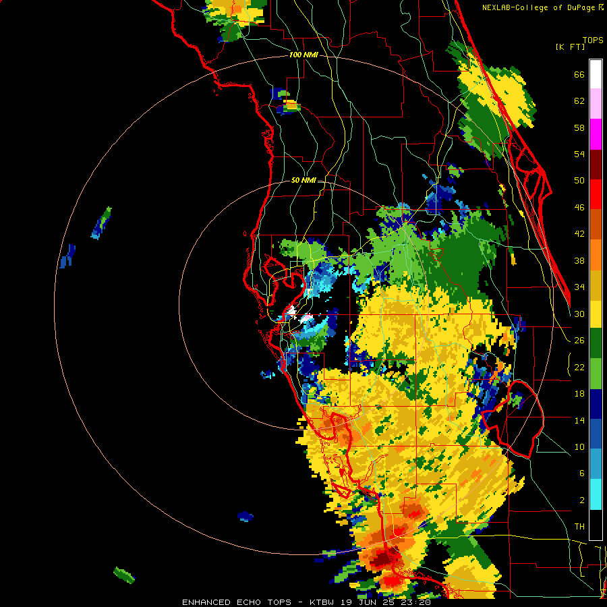
Task: Click the legend value "30"
Action: point(579,314)
